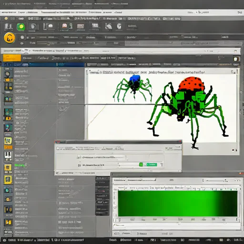Open the dropdown at top of dark list panel
244x244 pixels.
[102, 178]
